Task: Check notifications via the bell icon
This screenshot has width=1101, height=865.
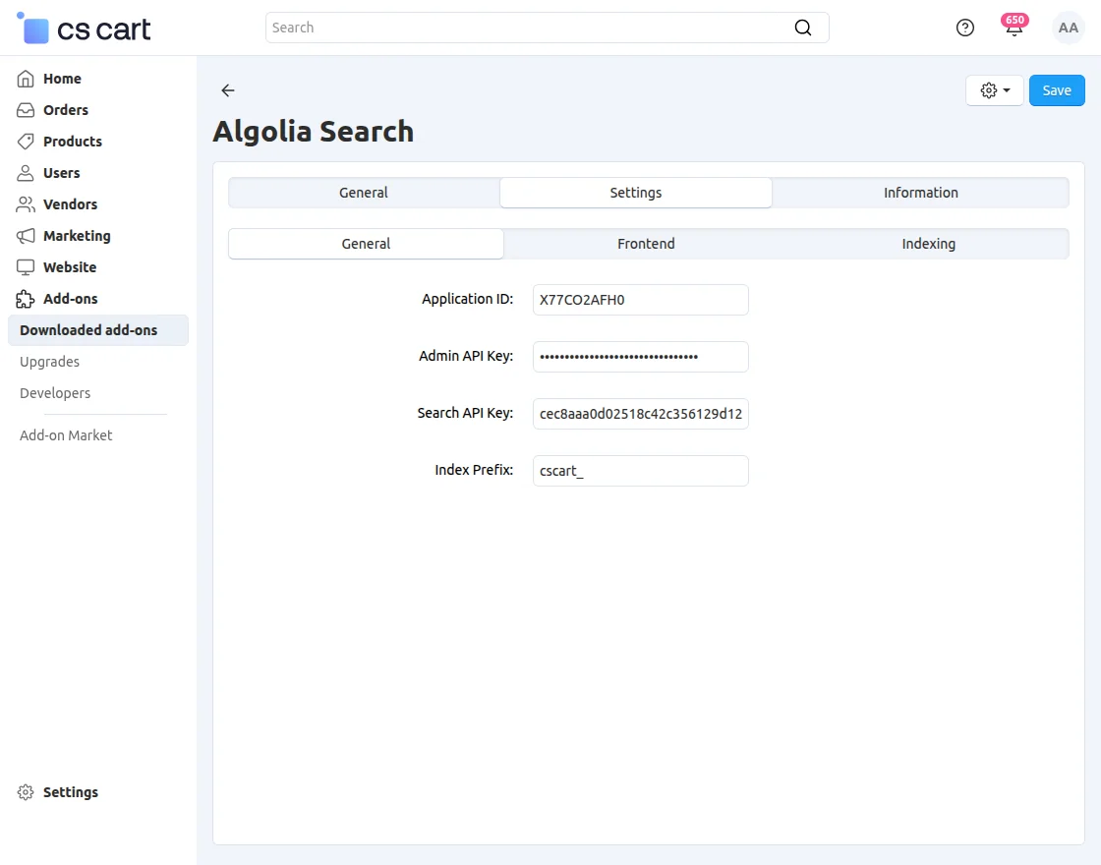Action: point(1014,29)
